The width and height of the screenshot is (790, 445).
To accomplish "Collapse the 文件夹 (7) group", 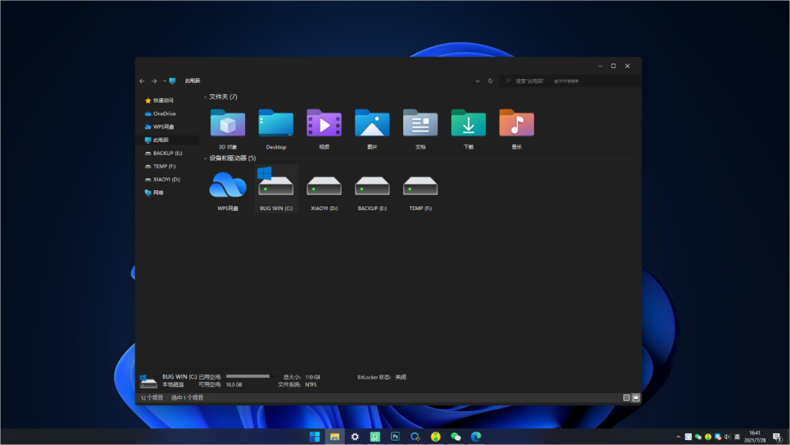I will click(205, 97).
